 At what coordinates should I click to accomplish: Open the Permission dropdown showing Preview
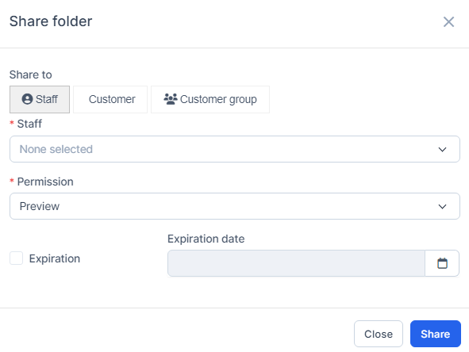click(235, 206)
